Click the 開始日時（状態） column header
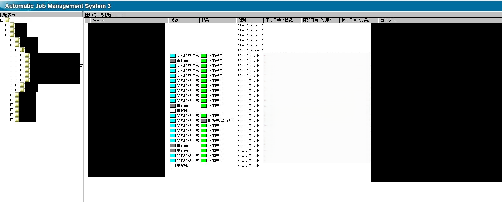 point(282,20)
